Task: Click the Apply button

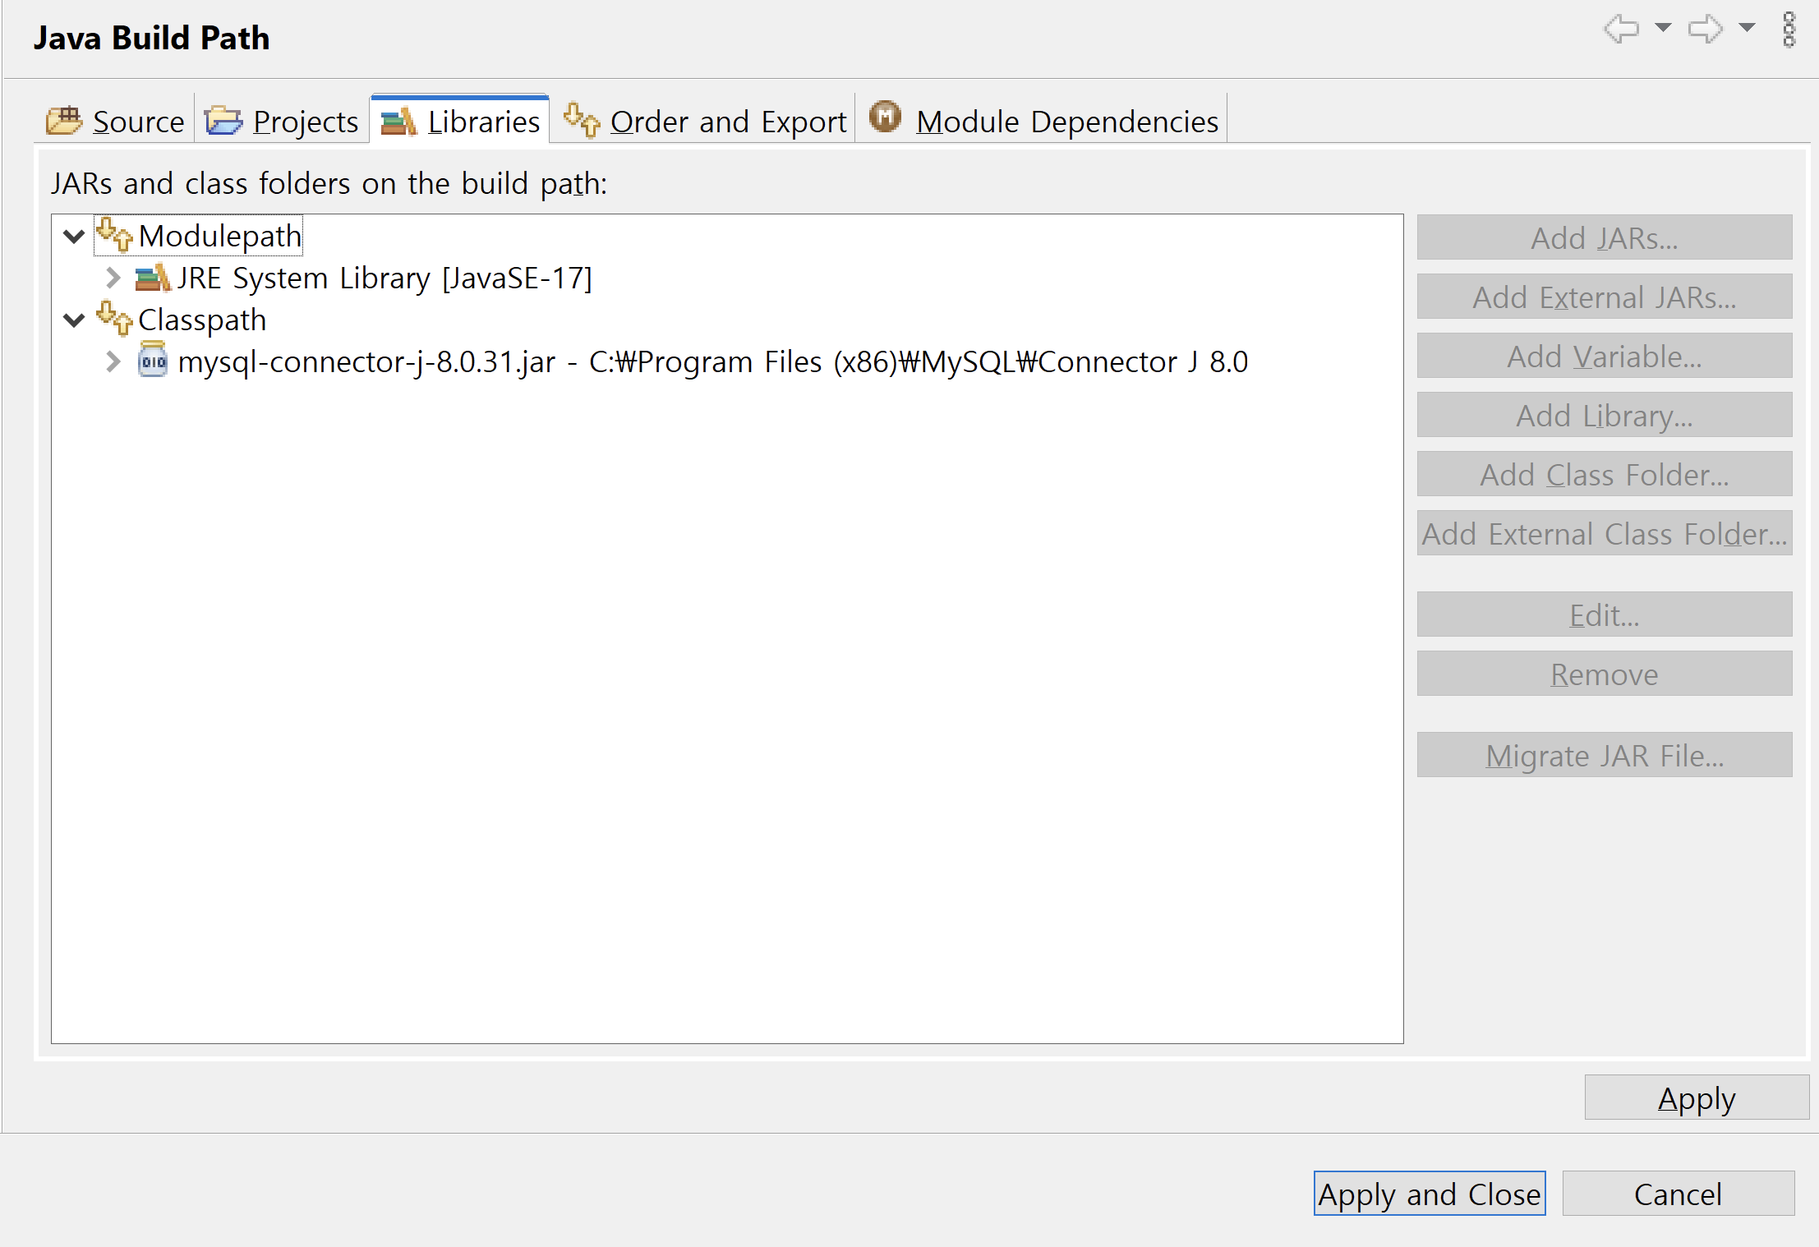Action: coord(1697,1097)
